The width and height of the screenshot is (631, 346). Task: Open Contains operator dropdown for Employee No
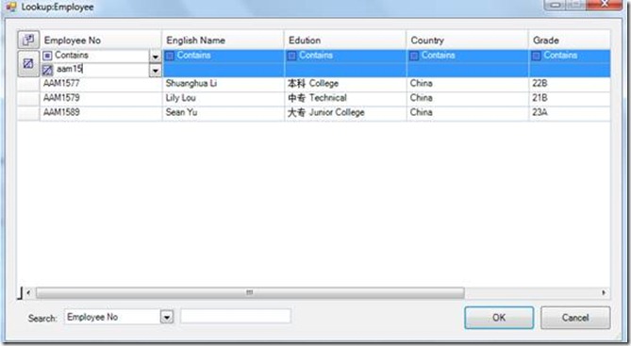pos(156,57)
